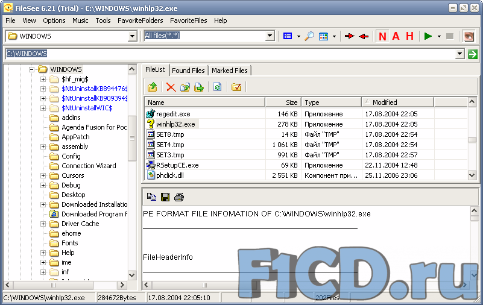Viewport: 483px width, 305px height.
Task: Open the File menu
Action: [10, 20]
